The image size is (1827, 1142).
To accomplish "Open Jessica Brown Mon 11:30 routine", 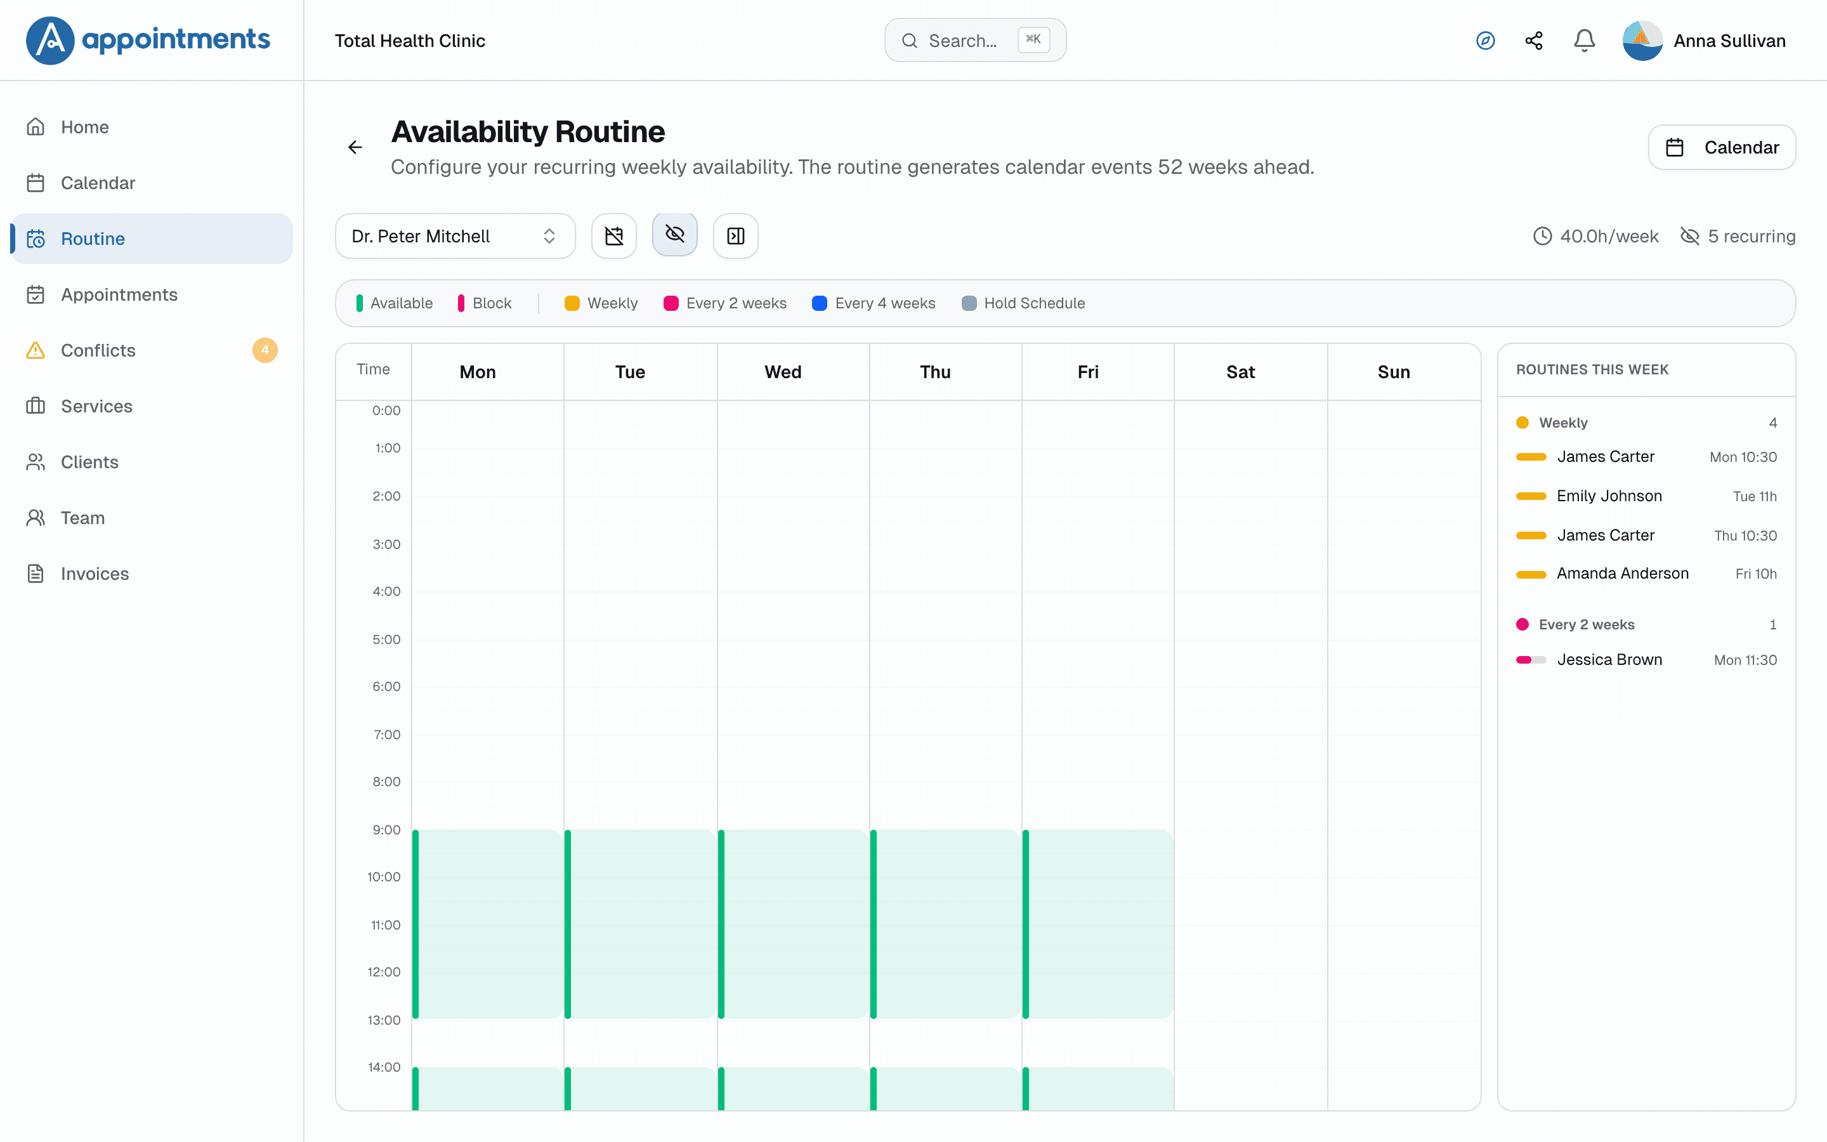I will pos(1646,660).
